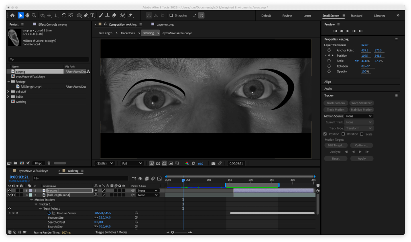Hide the ear.png layer with eye toggle
Image resolution: width=411 pixels, height=242 pixels.
[9, 191]
